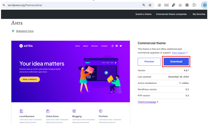Open the My favorites menu item
Screen dimensions: 208x124
point(199,14)
